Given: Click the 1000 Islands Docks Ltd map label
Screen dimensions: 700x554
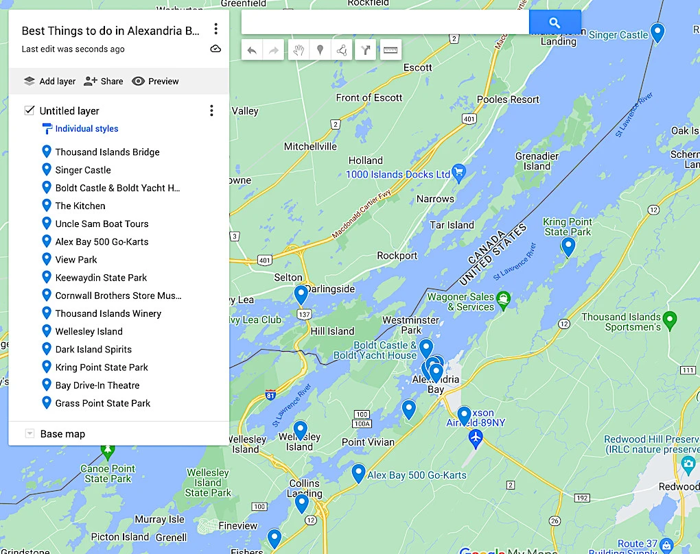Looking at the screenshot, I should pos(398,174).
